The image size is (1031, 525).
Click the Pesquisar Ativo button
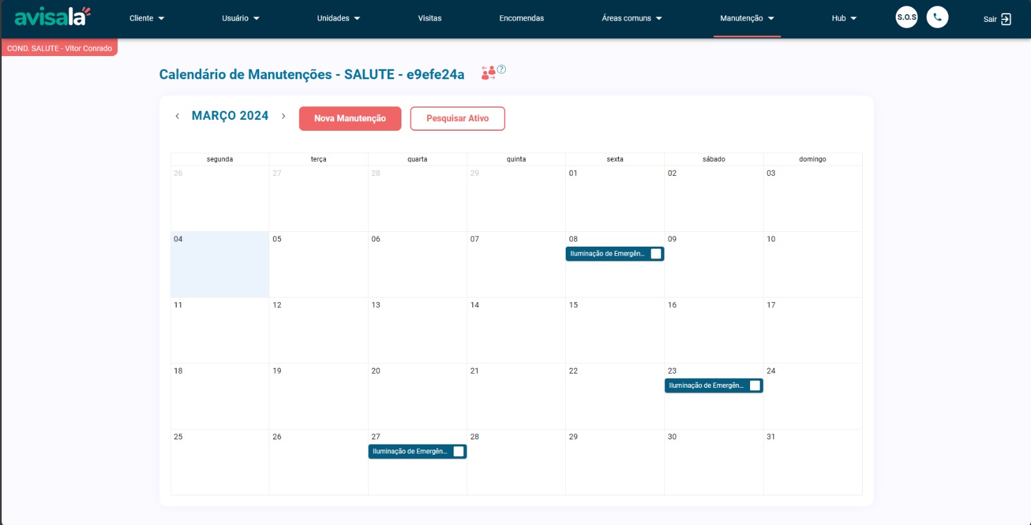point(458,119)
